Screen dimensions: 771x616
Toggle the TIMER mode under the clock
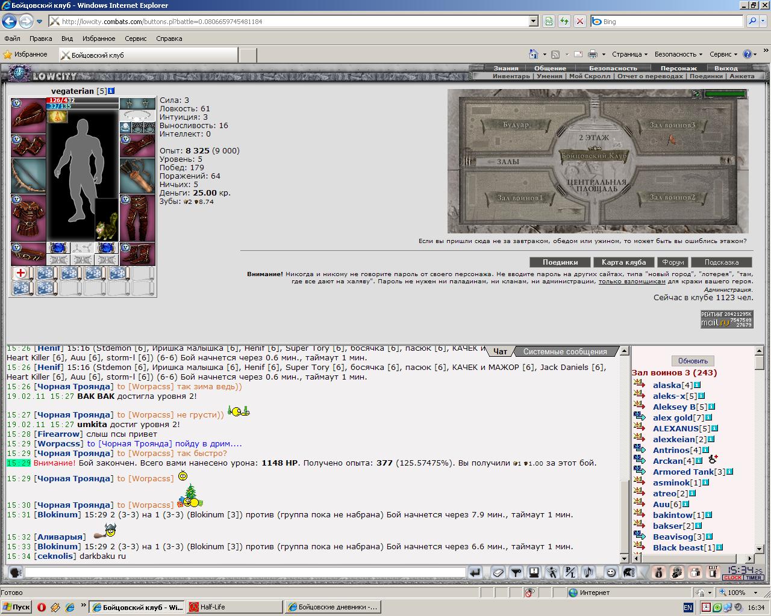754,577
